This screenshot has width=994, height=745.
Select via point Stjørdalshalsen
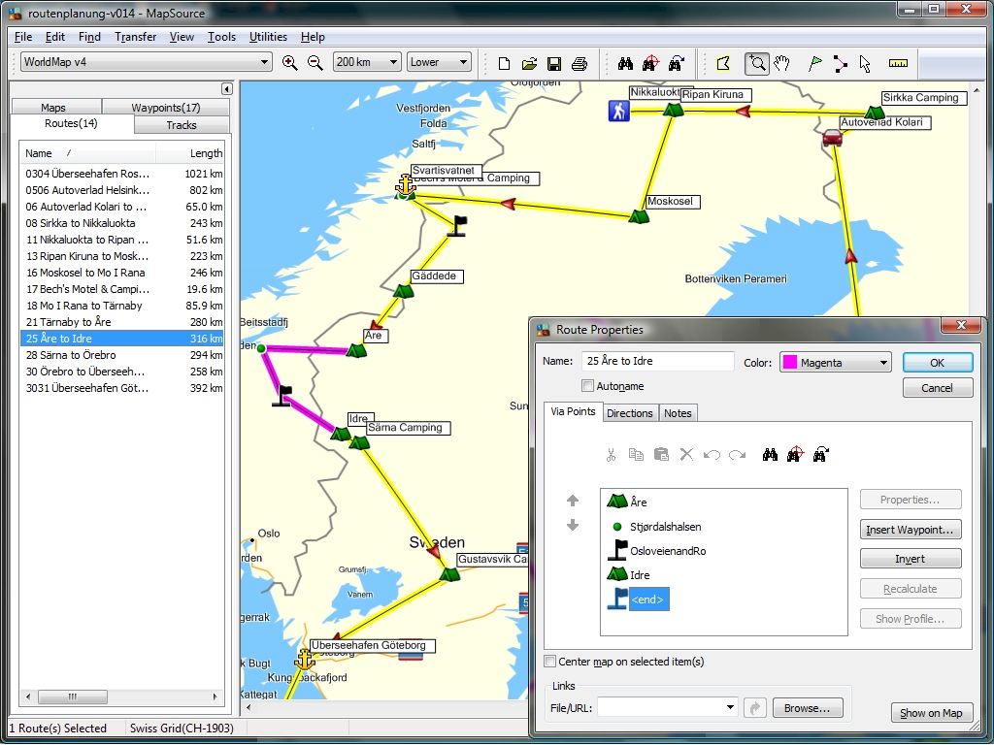pyautogui.click(x=665, y=527)
